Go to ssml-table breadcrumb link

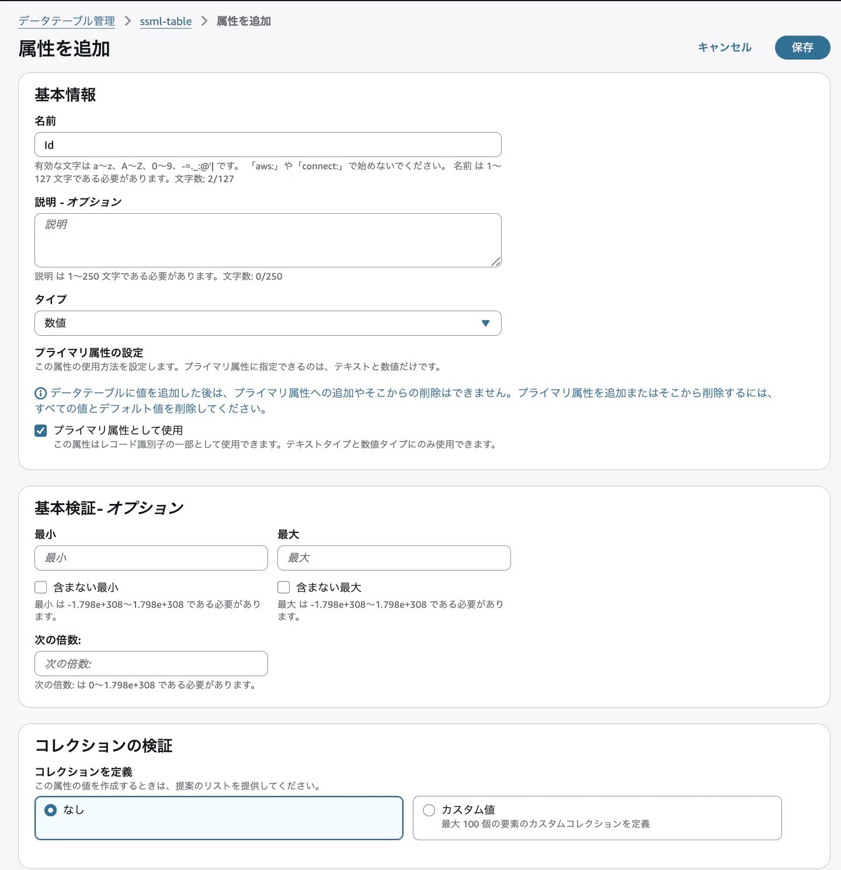[166, 21]
